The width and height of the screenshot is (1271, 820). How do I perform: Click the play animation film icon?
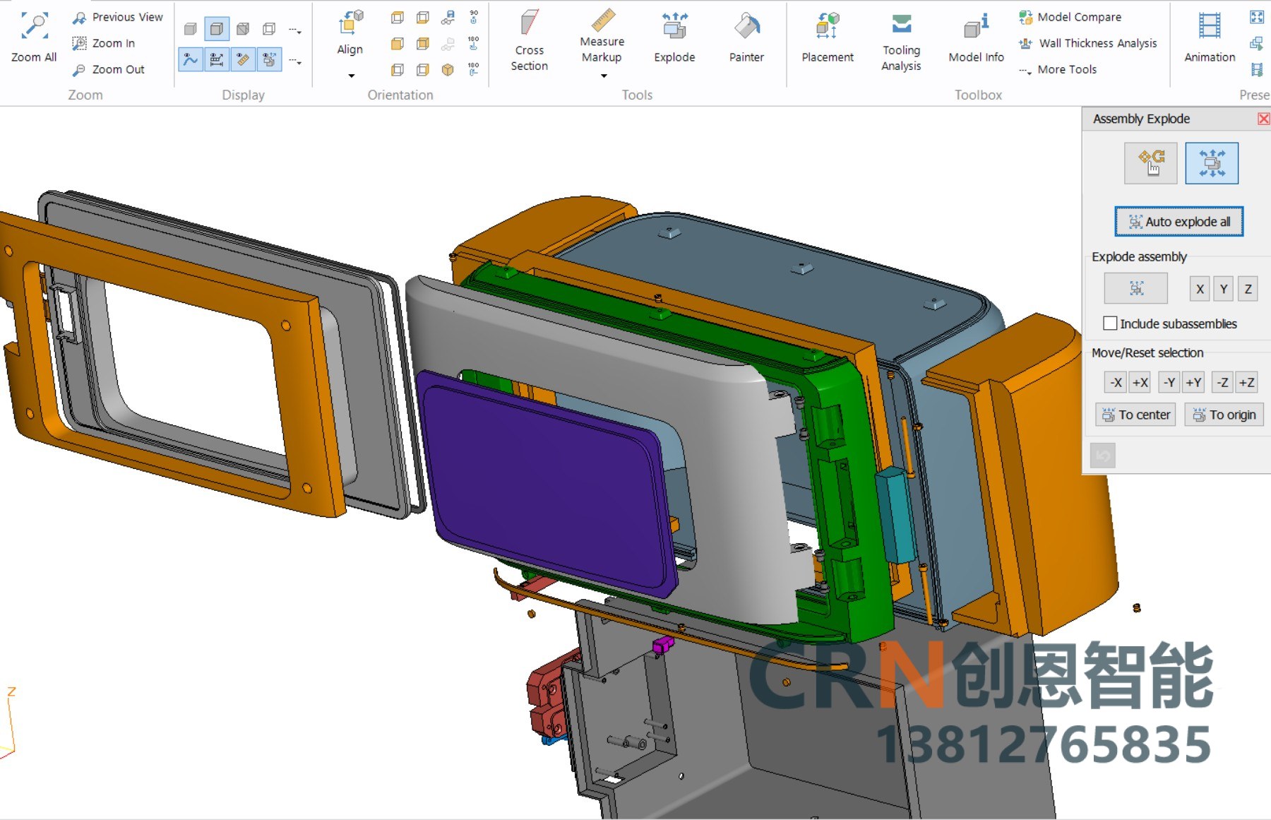pyautogui.click(x=1257, y=69)
